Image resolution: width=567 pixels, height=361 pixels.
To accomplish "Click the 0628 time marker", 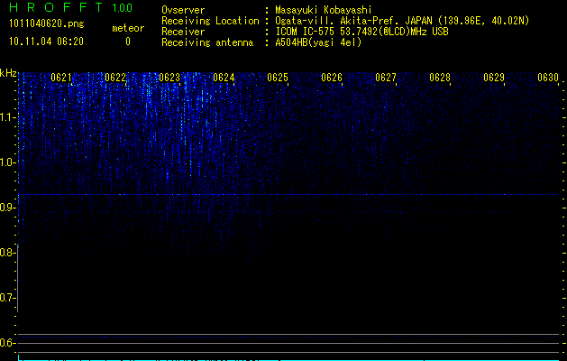I will (x=440, y=78).
